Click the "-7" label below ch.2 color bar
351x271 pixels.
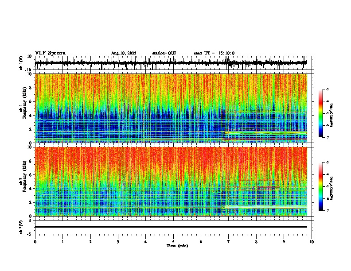pyautogui.click(x=327, y=210)
